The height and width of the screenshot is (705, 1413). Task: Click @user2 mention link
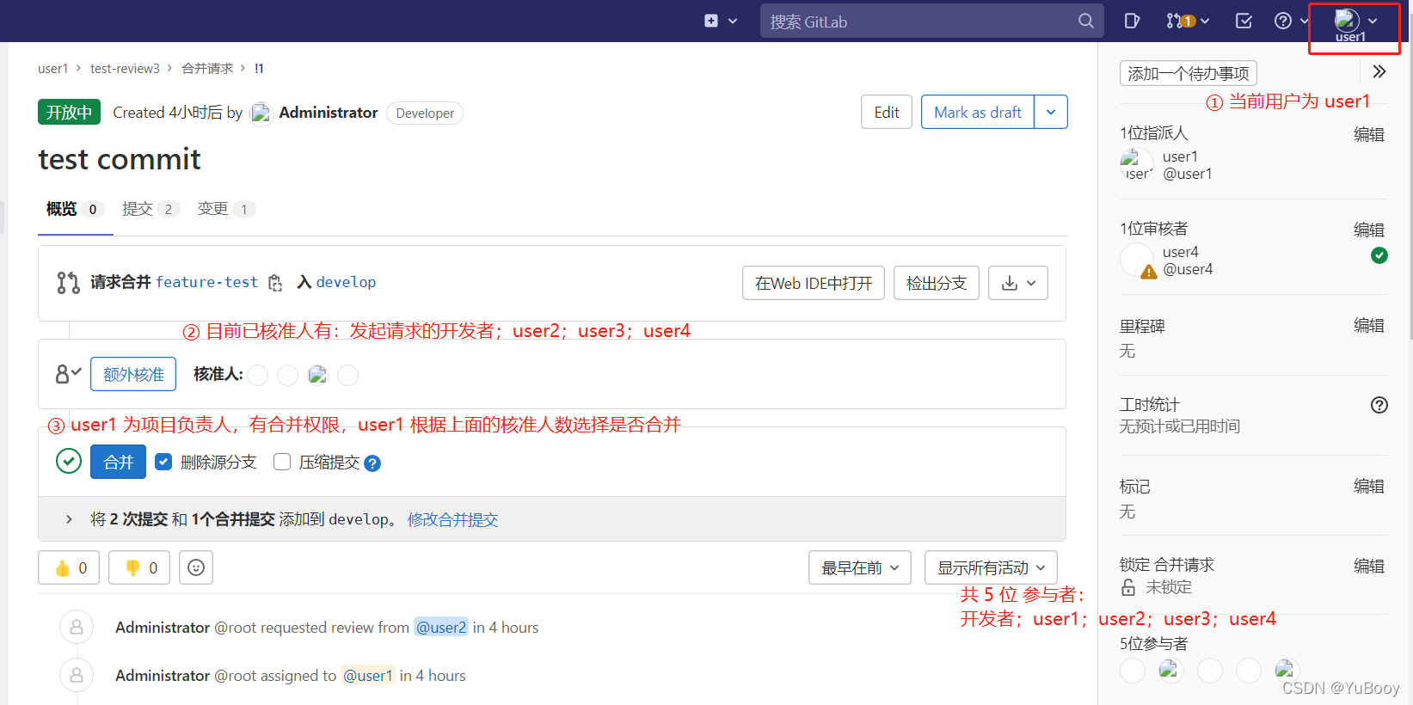click(x=441, y=628)
